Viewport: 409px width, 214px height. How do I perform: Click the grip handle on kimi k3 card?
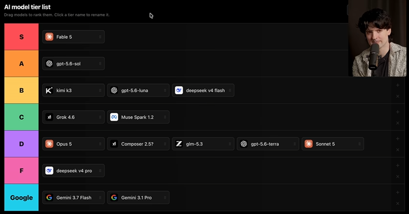pyautogui.click(x=100, y=90)
